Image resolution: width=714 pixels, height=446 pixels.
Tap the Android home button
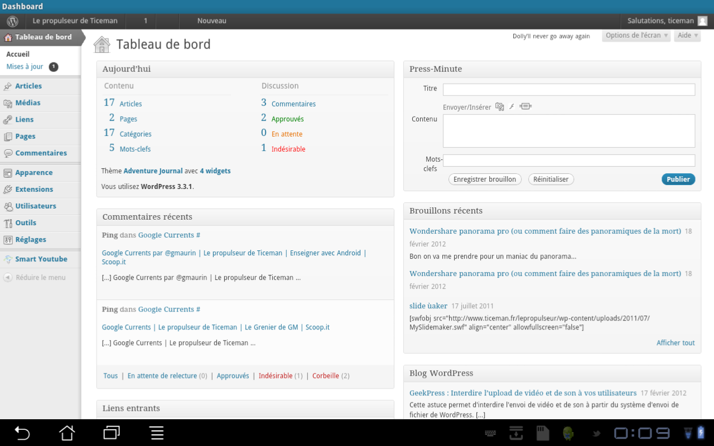[x=67, y=433]
